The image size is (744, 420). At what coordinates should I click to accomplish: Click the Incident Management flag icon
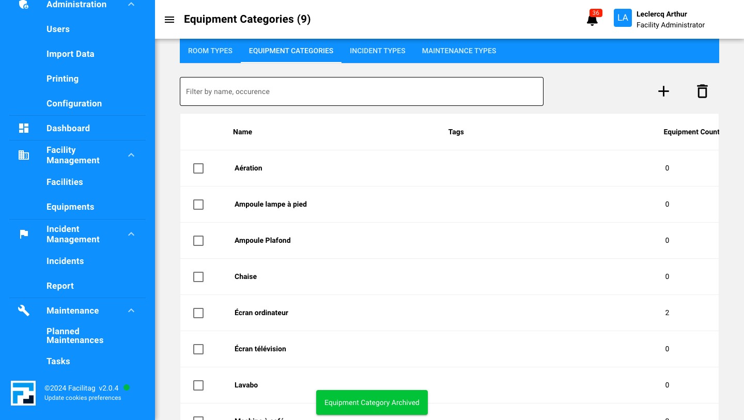point(24,234)
